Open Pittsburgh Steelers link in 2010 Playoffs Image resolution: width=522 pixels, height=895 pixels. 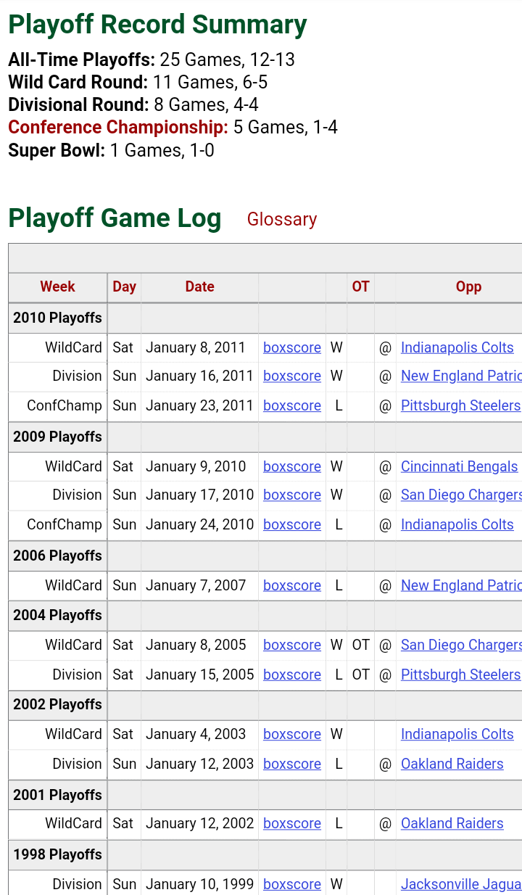click(460, 405)
